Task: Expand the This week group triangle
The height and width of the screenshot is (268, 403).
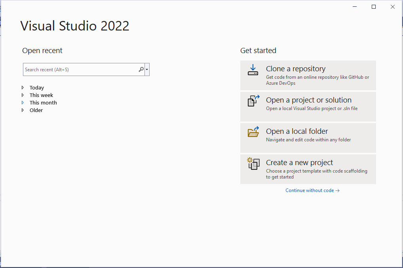Action: click(x=23, y=95)
